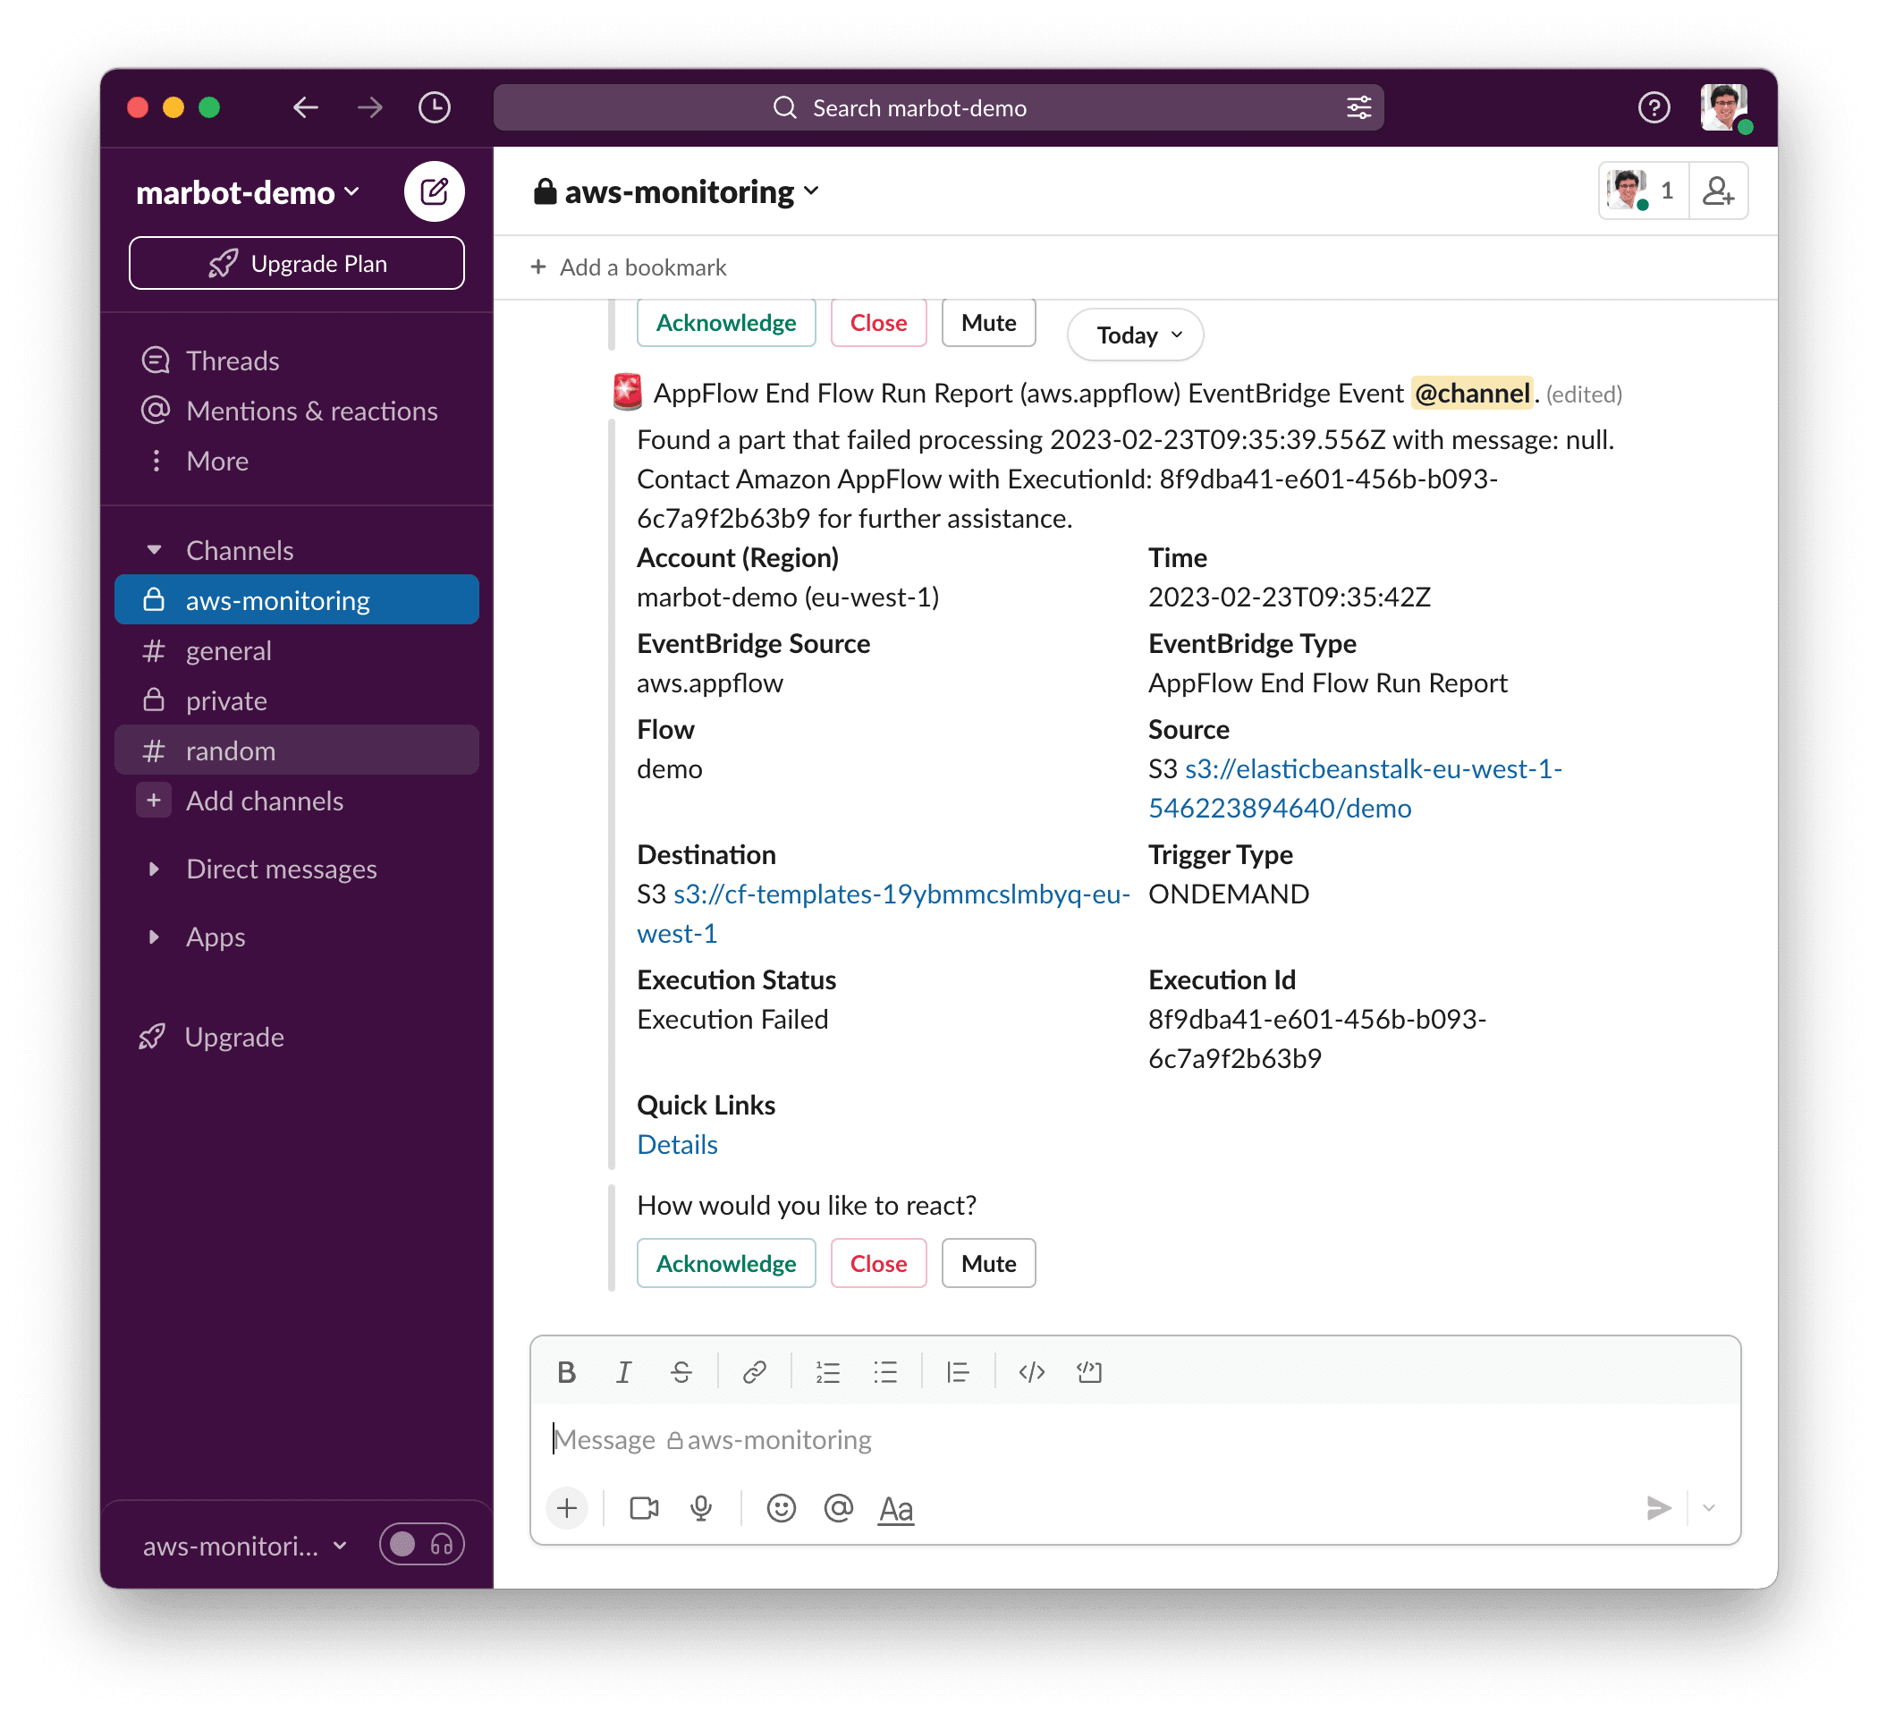Select the random channel
Viewport: 1878px width, 1721px height.
[x=296, y=751]
